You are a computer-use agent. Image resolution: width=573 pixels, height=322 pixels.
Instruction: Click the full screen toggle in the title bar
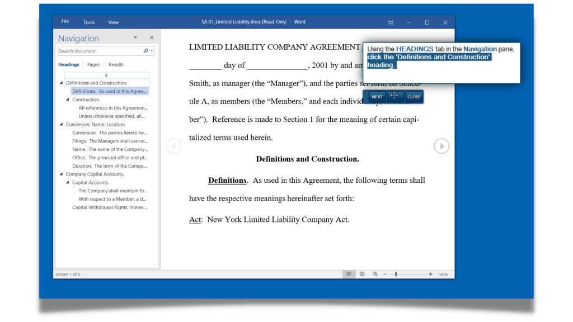pyautogui.click(x=391, y=22)
